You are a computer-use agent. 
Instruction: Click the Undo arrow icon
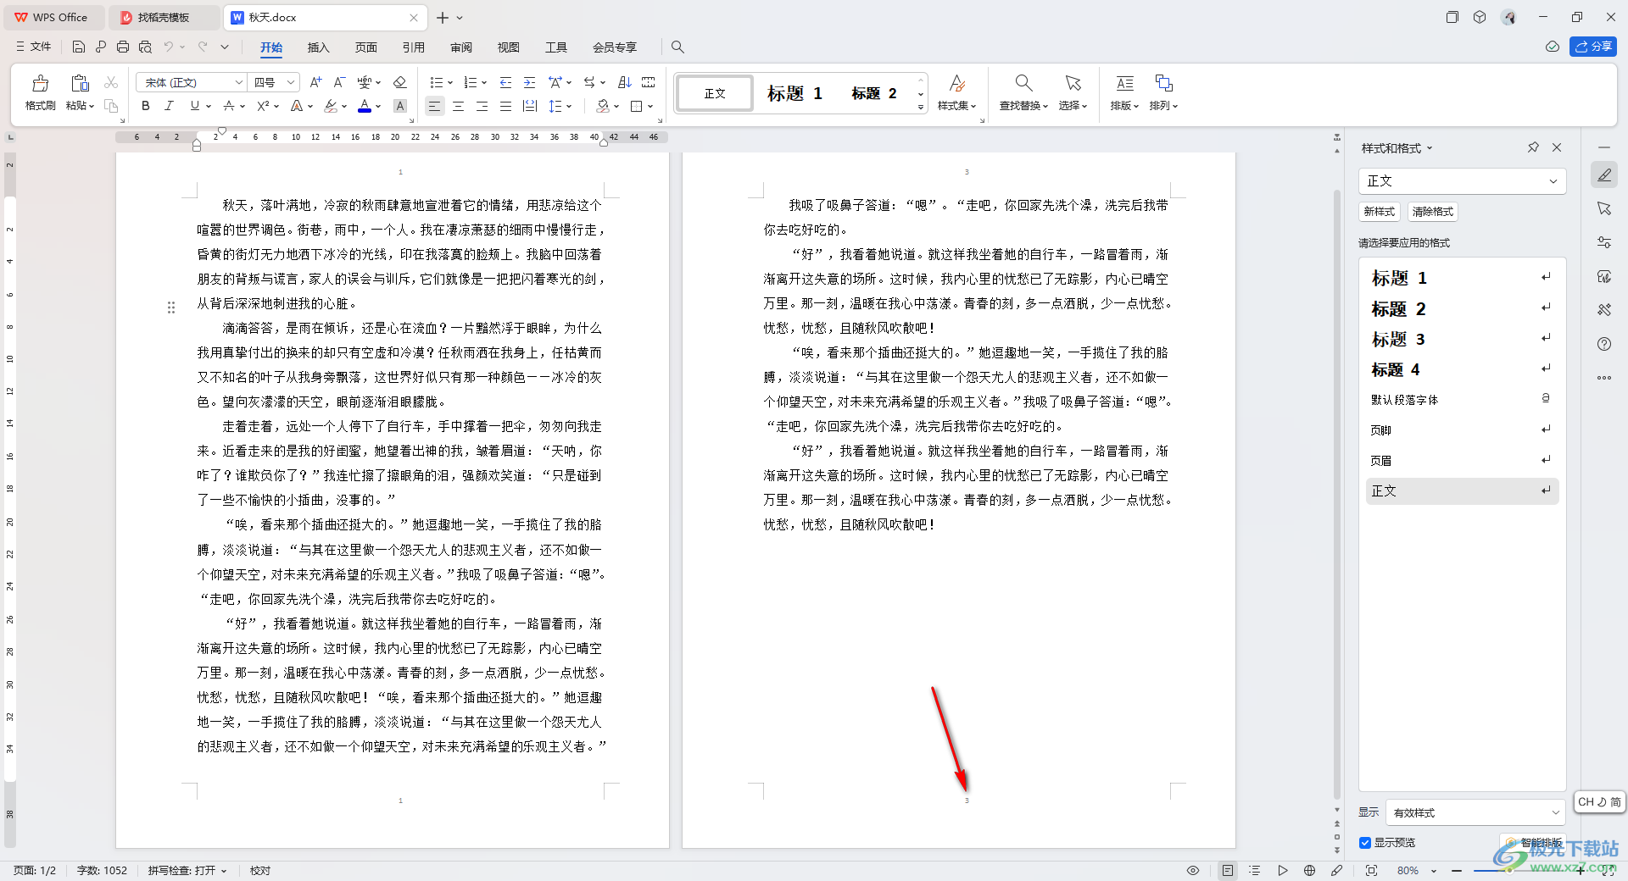[169, 47]
